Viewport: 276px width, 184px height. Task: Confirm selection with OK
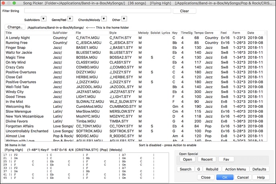(225, 177)
